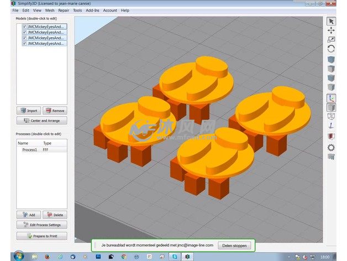Open the Mesh menu
Image resolution: width=347 pixels, height=261 pixels.
point(50,10)
